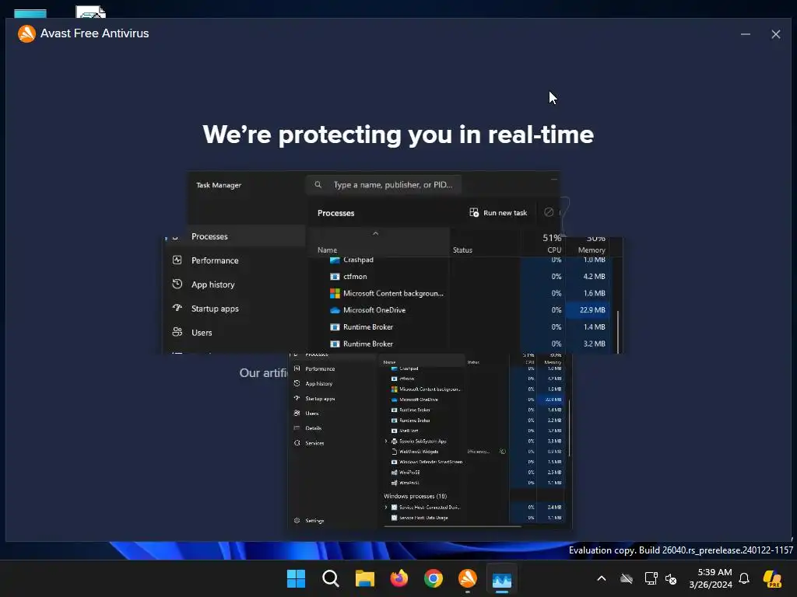Click the OneDrive cloud tray icon
Screen dimensions: 797x597
(627, 578)
